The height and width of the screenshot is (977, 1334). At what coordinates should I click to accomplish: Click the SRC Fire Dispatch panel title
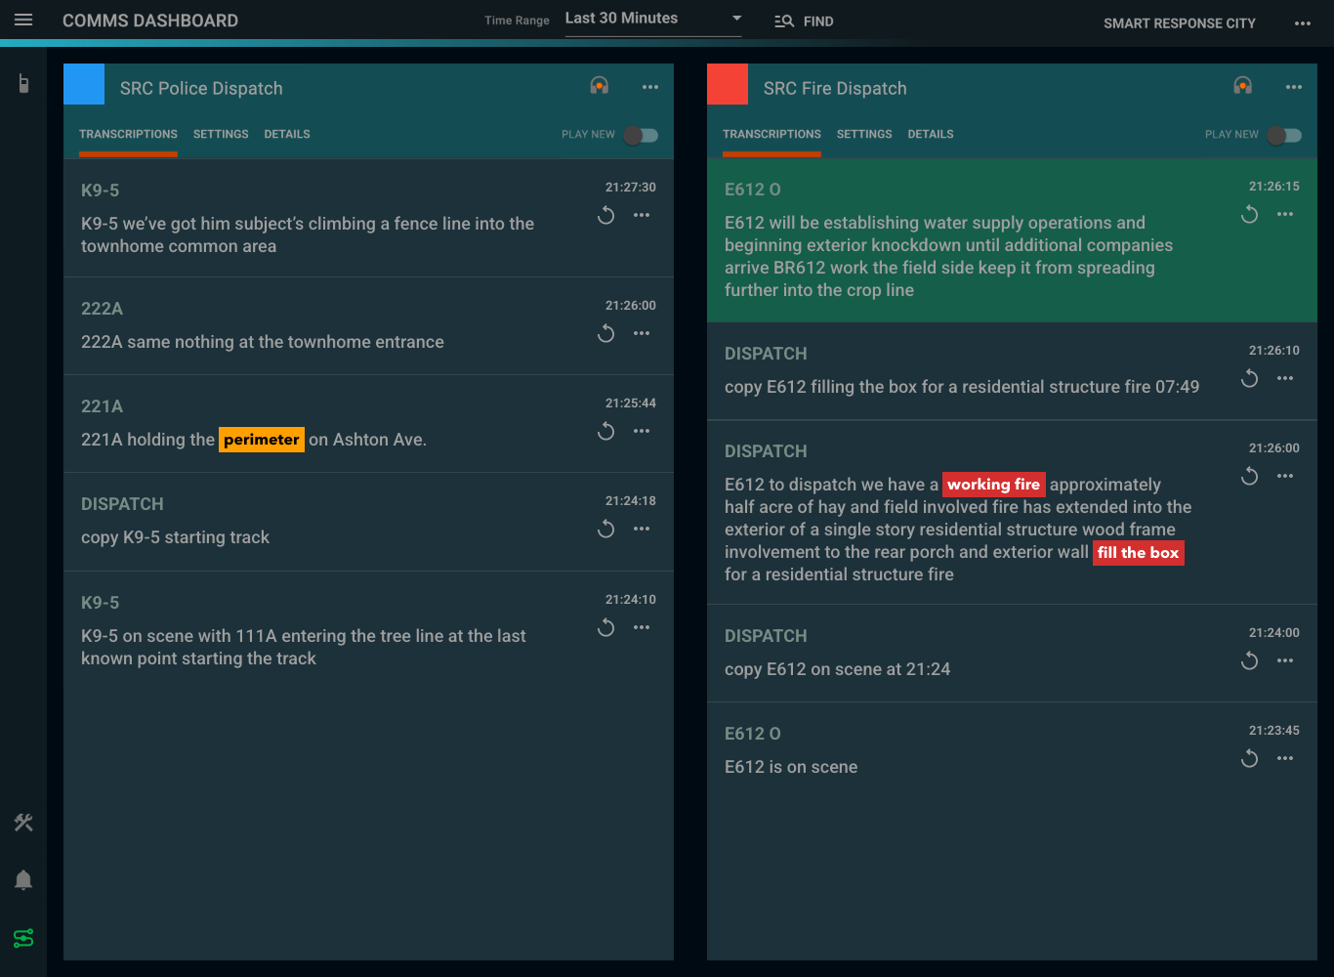835,88
